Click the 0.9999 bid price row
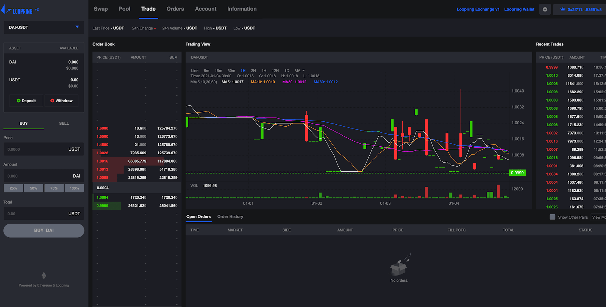606x307 pixels. pyautogui.click(x=137, y=206)
